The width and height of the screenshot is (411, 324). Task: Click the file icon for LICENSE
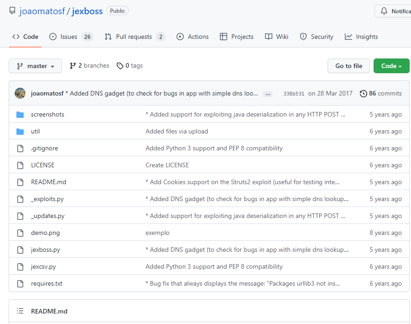(20, 165)
